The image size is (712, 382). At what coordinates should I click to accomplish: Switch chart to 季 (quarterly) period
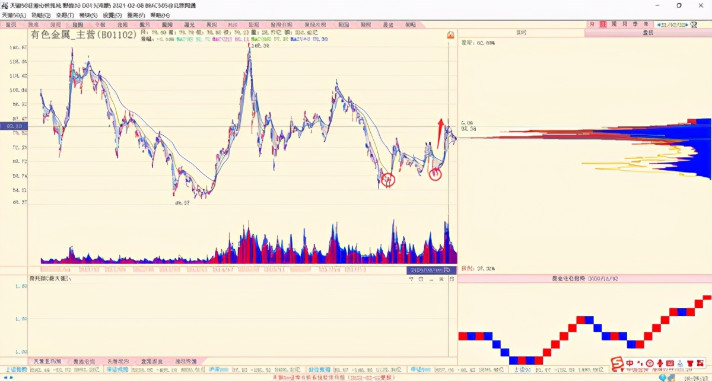635,24
